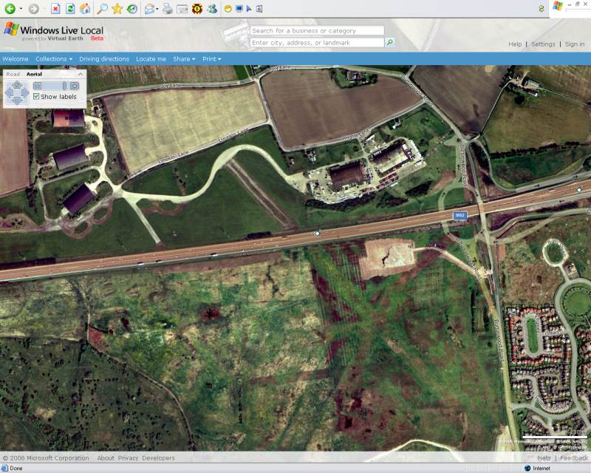The width and height of the screenshot is (591, 473).
Task: Select the Locate me menu item
Action: pos(151,58)
